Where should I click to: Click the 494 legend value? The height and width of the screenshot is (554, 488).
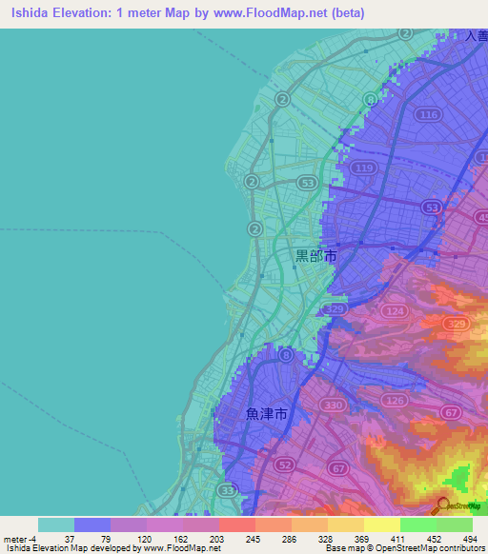point(470,539)
